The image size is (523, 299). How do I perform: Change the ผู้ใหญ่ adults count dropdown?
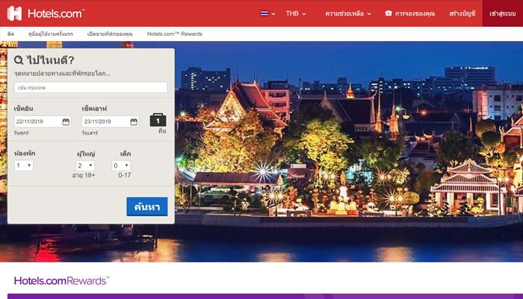[x=85, y=165]
